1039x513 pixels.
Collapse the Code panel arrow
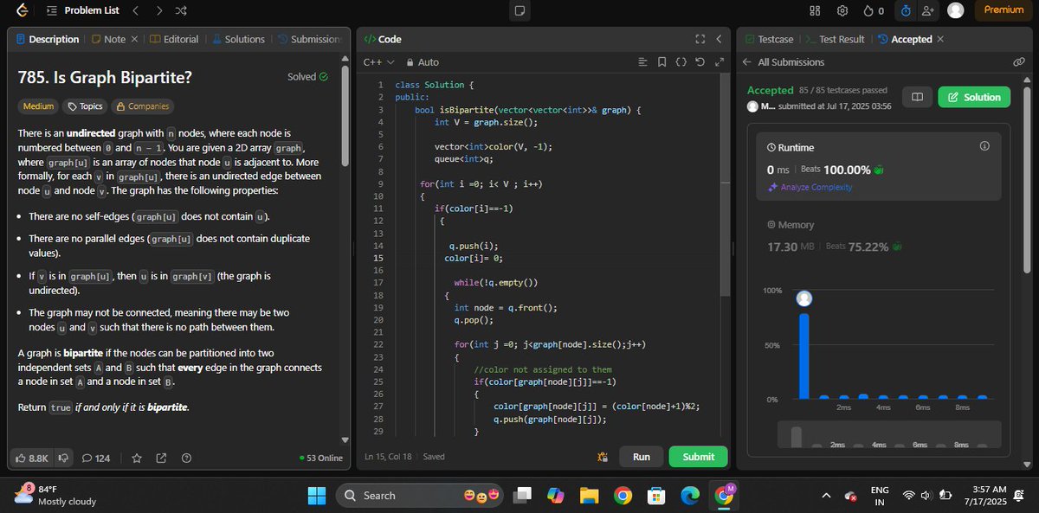tap(719, 39)
